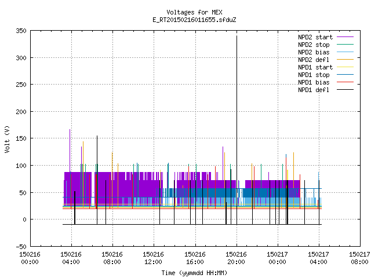Click the 'NPD2 bias' legend label
Viewport: 371px width, 278px height.
(x=314, y=52)
